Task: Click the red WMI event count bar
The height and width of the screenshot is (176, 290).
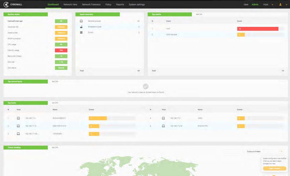Action: (x=258, y=29)
